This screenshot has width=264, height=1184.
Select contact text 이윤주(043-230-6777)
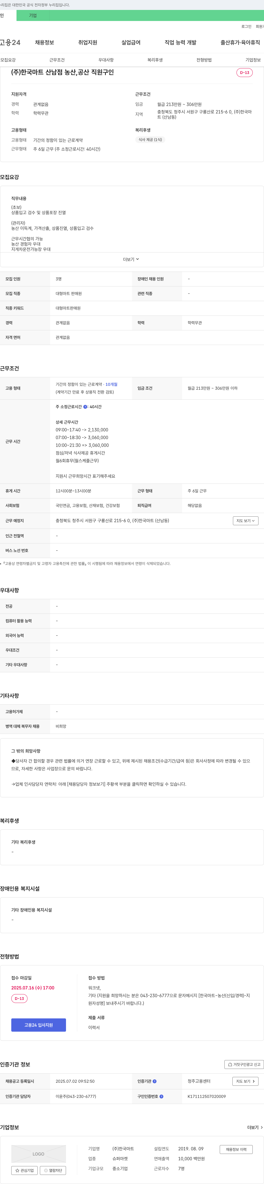pyautogui.click(x=76, y=1096)
